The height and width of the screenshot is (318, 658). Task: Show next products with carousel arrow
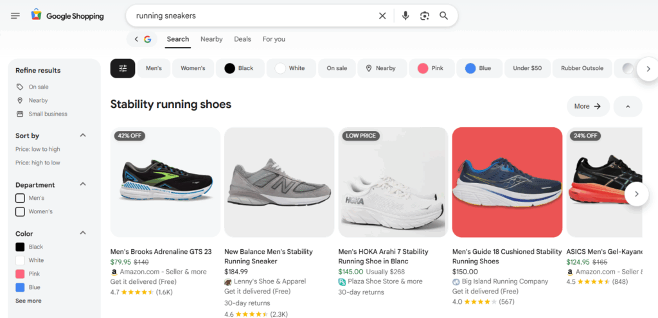[636, 194]
